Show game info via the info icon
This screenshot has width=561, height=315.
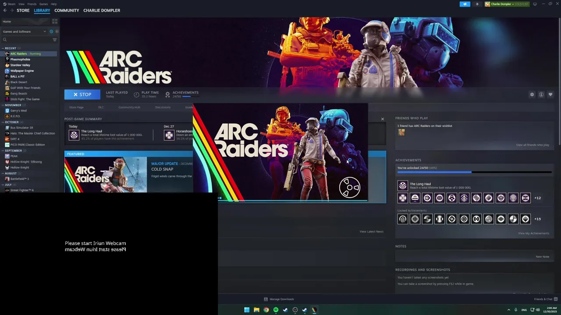(541, 94)
